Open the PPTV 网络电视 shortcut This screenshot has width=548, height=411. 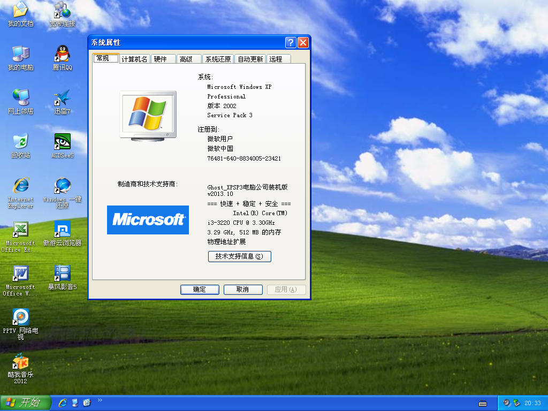[20, 324]
